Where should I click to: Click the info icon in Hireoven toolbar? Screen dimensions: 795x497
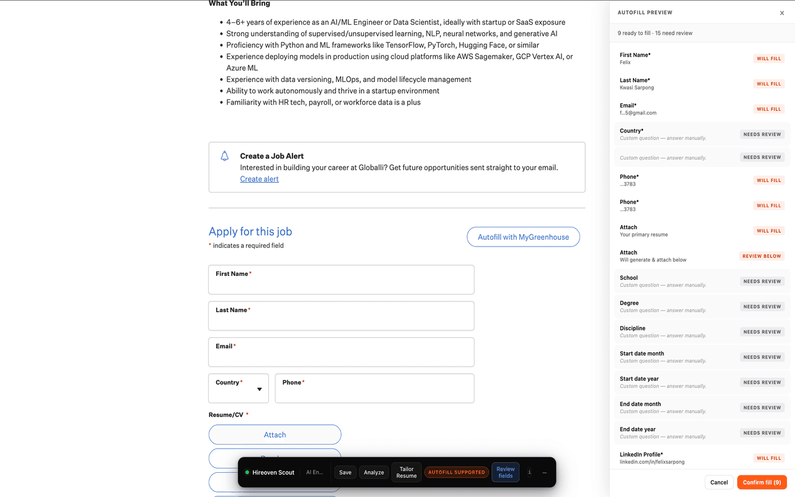tap(529, 472)
